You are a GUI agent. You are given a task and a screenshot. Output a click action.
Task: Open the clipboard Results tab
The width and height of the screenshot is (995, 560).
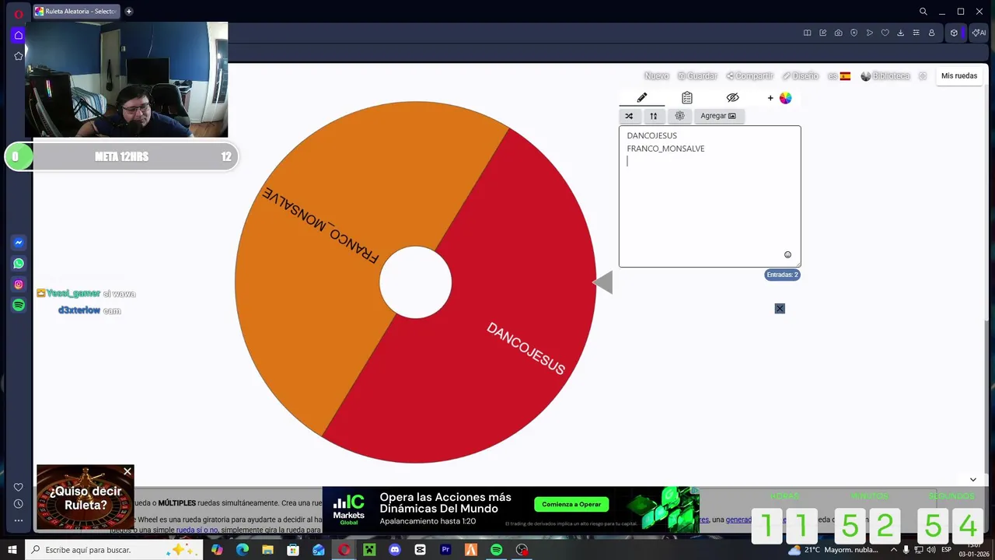pyautogui.click(x=687, y=98)
